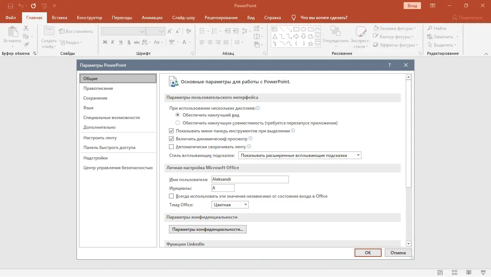
Task: Click the 'Инициалы' input field
Action: pos(223,188)
